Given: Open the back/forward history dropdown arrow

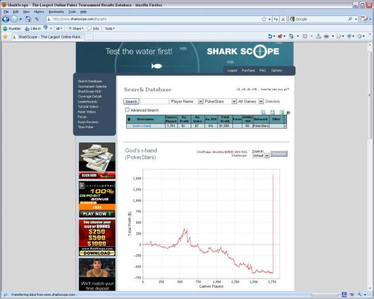Looking at the screenshot, I should (x=21, y=19).
